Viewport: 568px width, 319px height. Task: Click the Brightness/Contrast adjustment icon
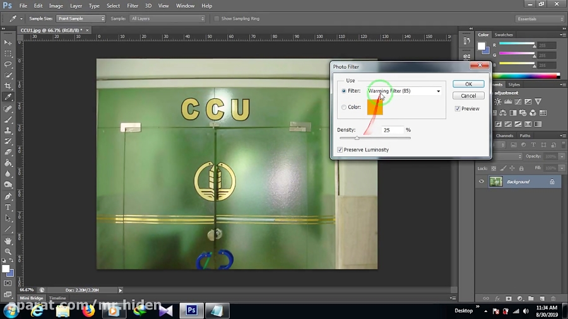pyautogui.click(x=499, y=101)
